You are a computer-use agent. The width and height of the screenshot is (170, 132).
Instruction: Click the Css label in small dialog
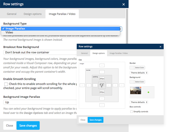(80, 60)
